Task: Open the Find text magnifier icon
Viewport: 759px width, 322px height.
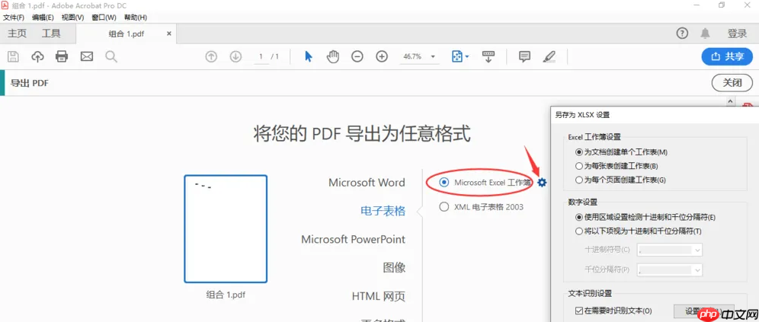Action: tap(111, 56)
